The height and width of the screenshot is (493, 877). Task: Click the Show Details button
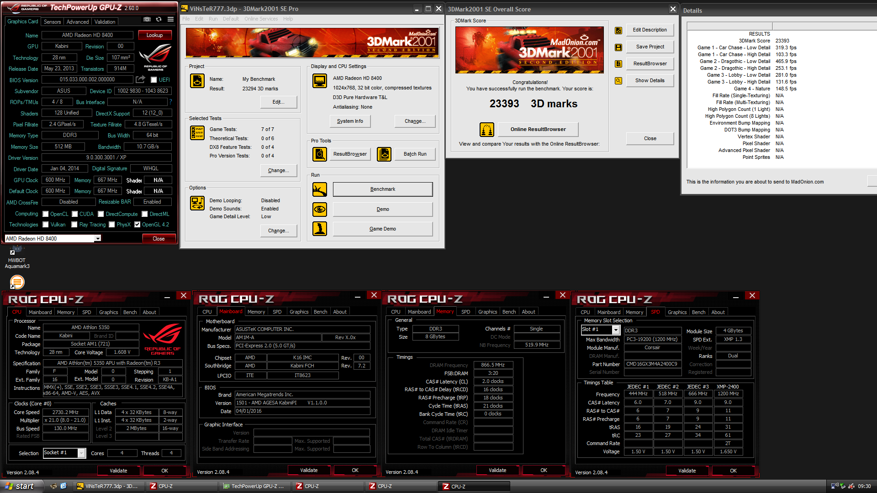(x=650, y=81)
